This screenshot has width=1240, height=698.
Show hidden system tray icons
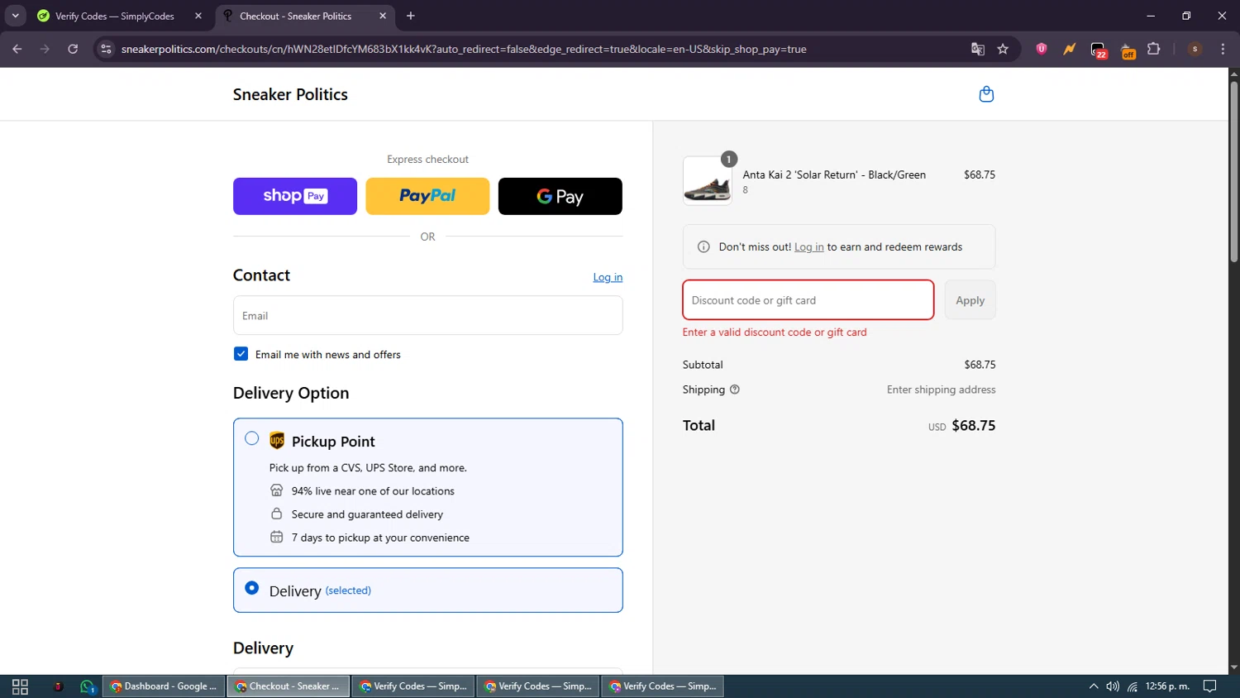1094,686
